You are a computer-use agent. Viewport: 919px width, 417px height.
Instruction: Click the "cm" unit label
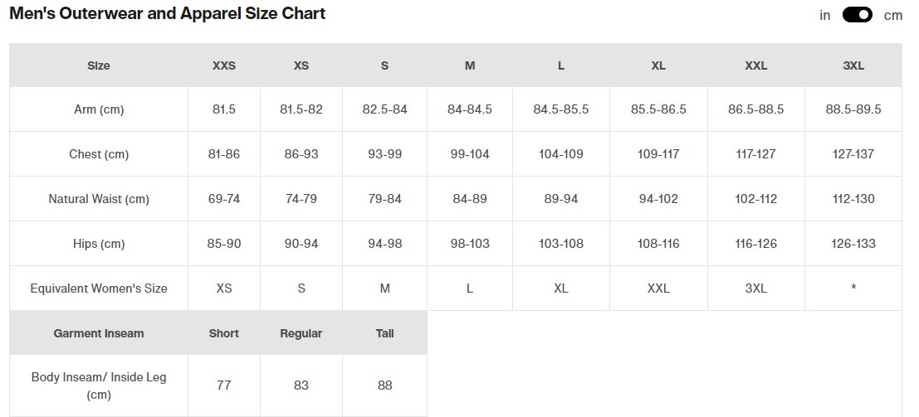coord(892,15)
